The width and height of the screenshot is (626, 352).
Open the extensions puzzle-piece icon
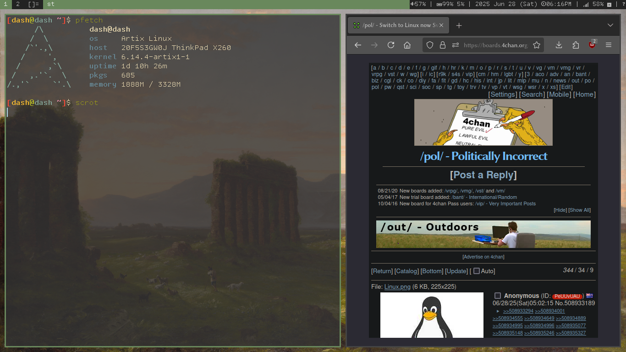tap(576, 45)
